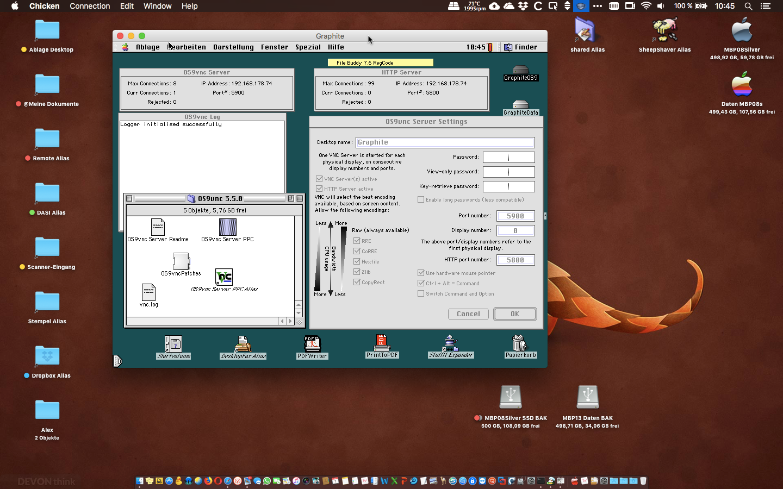The image size is (783, 489).
Task: Click scroll-right arrow in OS9vnc 3.5.0 window
Action: (x=290, y=321)
